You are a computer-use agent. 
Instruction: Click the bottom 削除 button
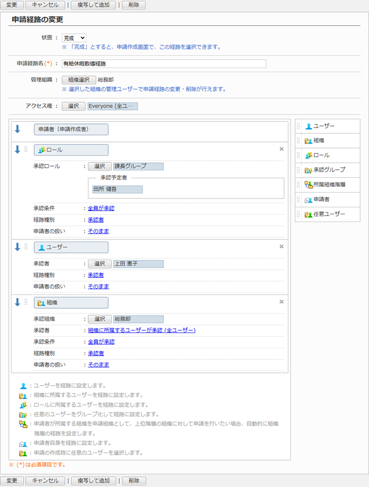pyautogui.click(x=134, y=481)
